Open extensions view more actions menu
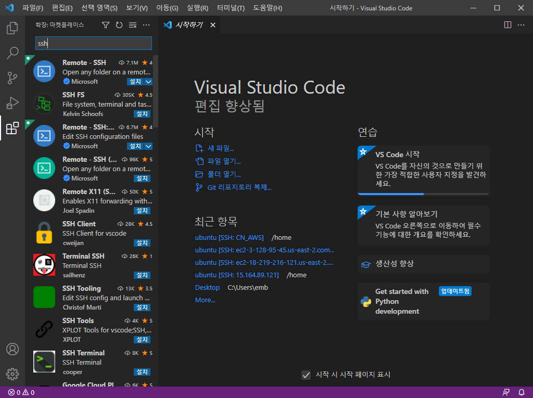 pos(146,25)
